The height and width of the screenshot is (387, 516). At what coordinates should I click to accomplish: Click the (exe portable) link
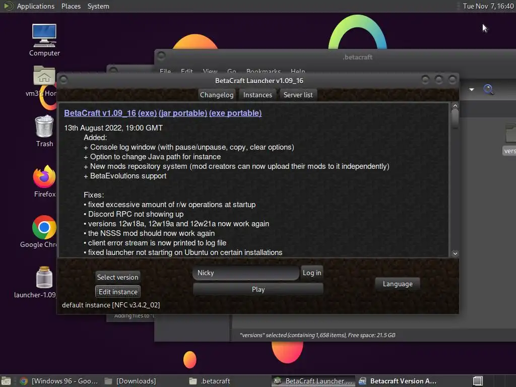(235, 113)
